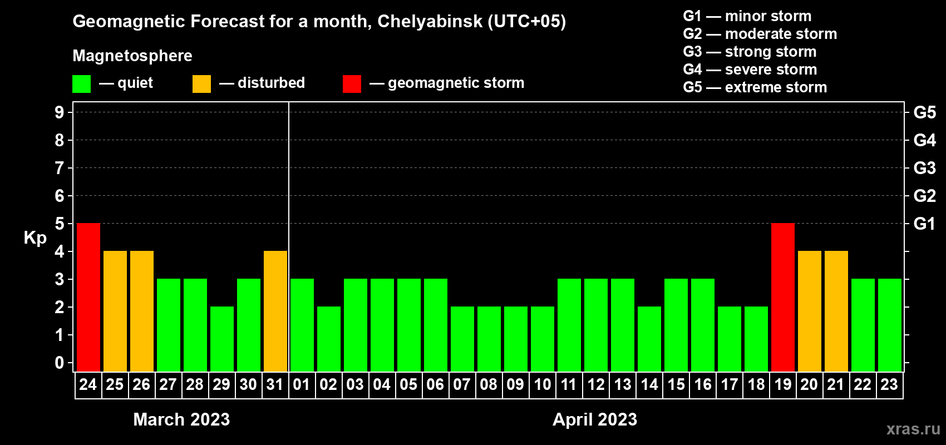
Task: Click the 'quiet' legend label
Action: pyautogui.click(x=135, y=83)
